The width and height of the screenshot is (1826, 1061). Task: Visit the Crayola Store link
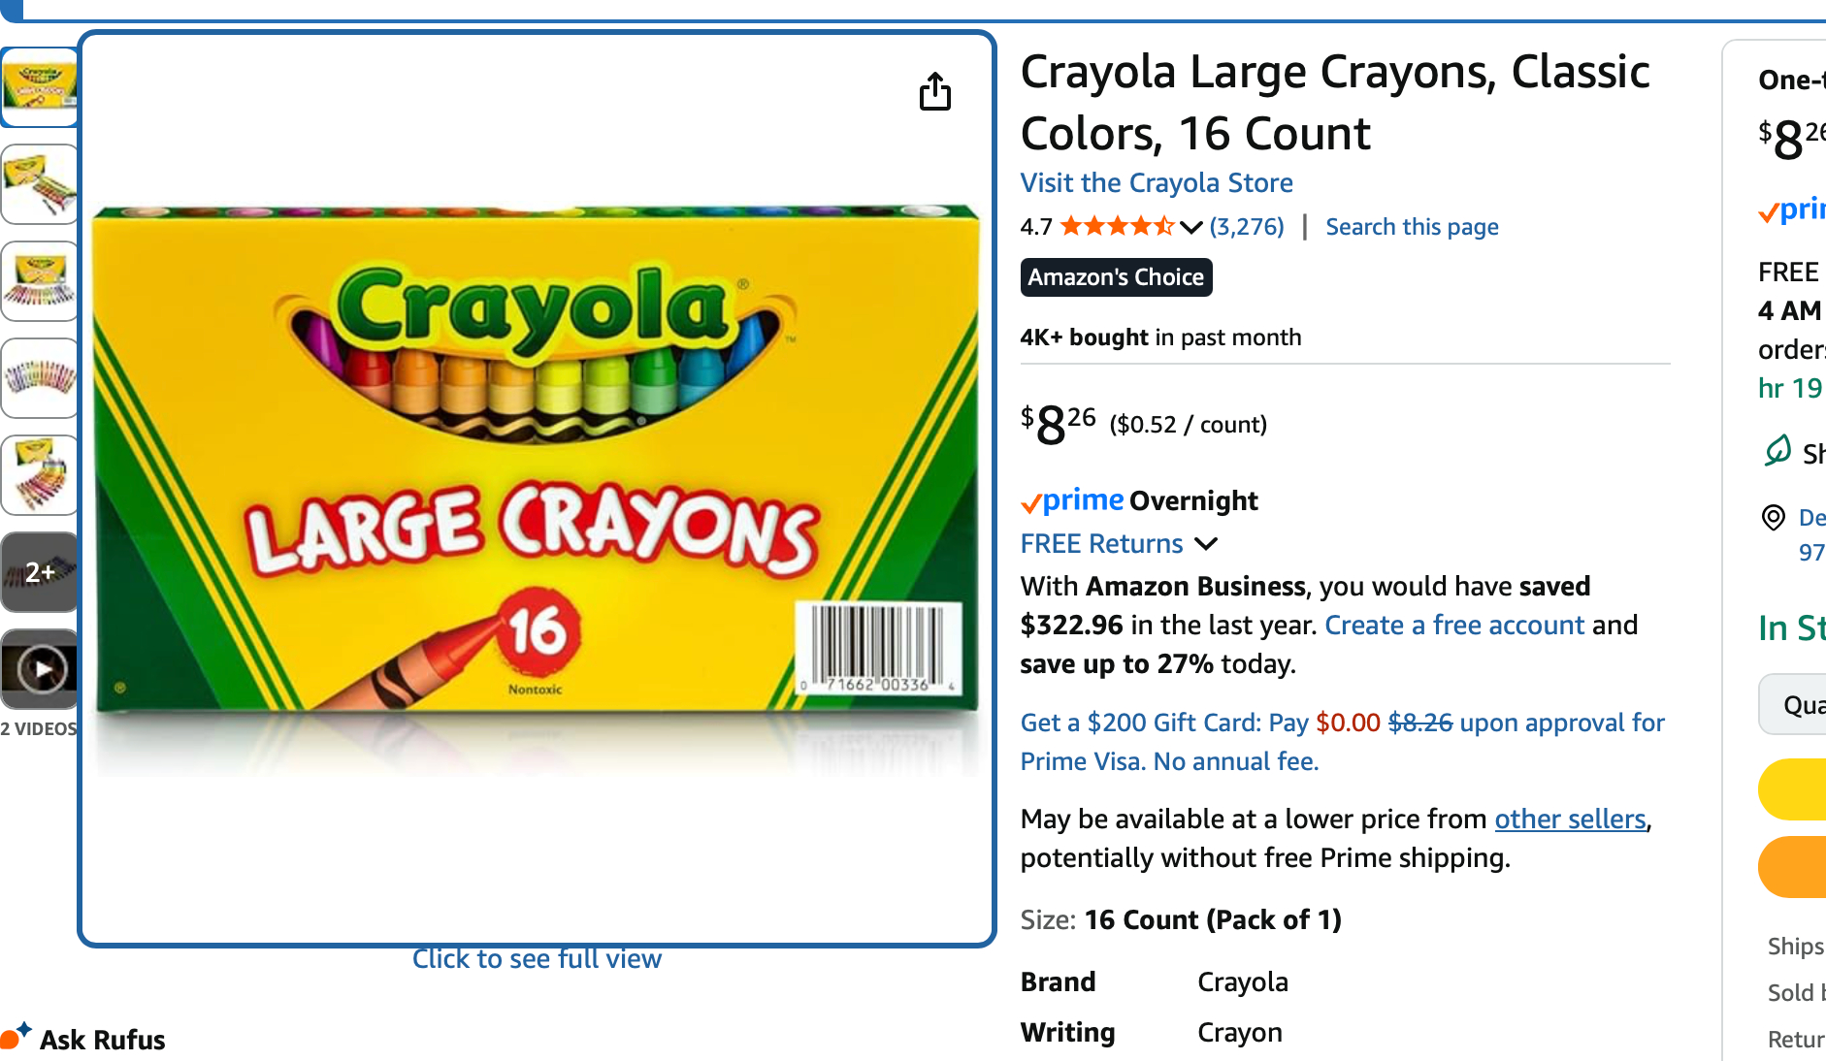[x=1157, y=182]
